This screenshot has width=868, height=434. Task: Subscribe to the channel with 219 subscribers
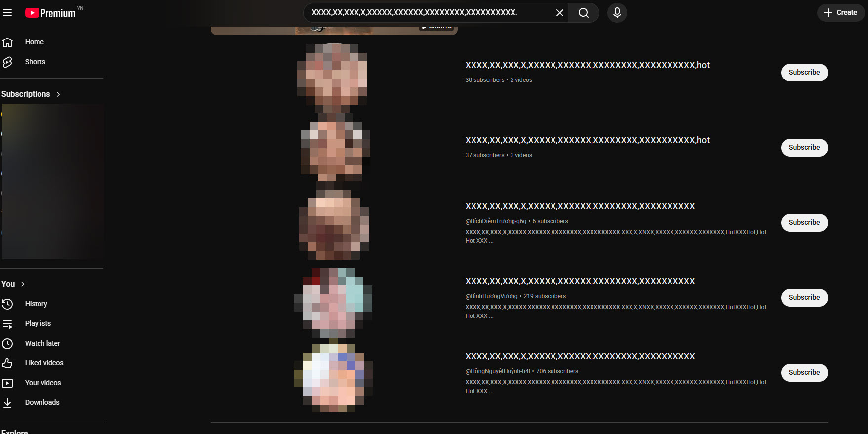coord(804,298)
